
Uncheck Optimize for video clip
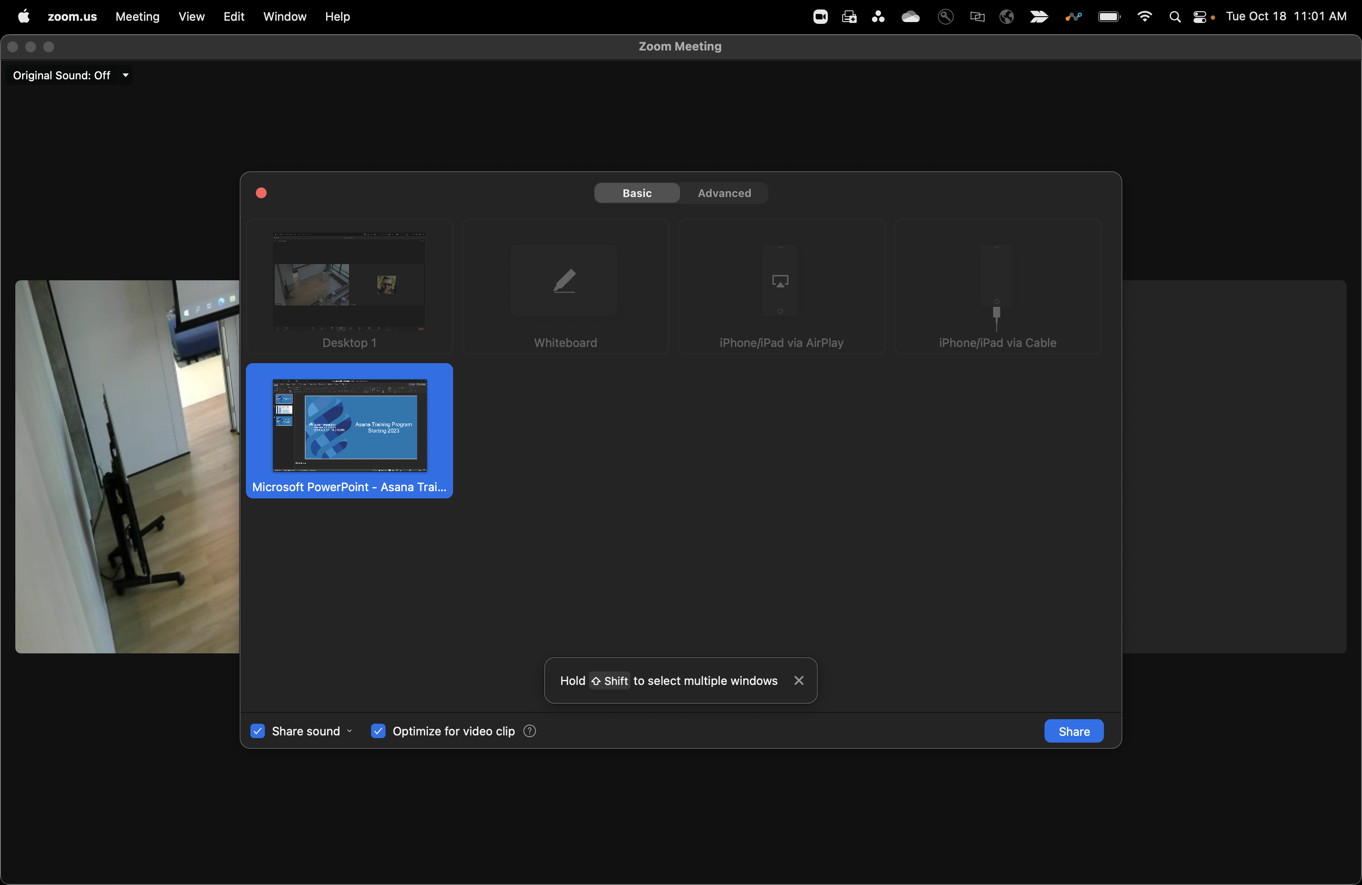[x=378, y=731]
